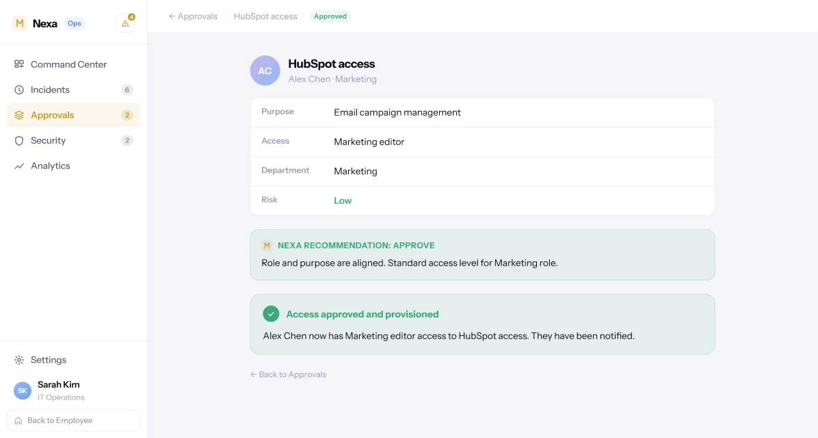Viewport: 818px width, 438px height.
Task: Open the alerts warning triangle icon
Action: [x=125, y=23]
